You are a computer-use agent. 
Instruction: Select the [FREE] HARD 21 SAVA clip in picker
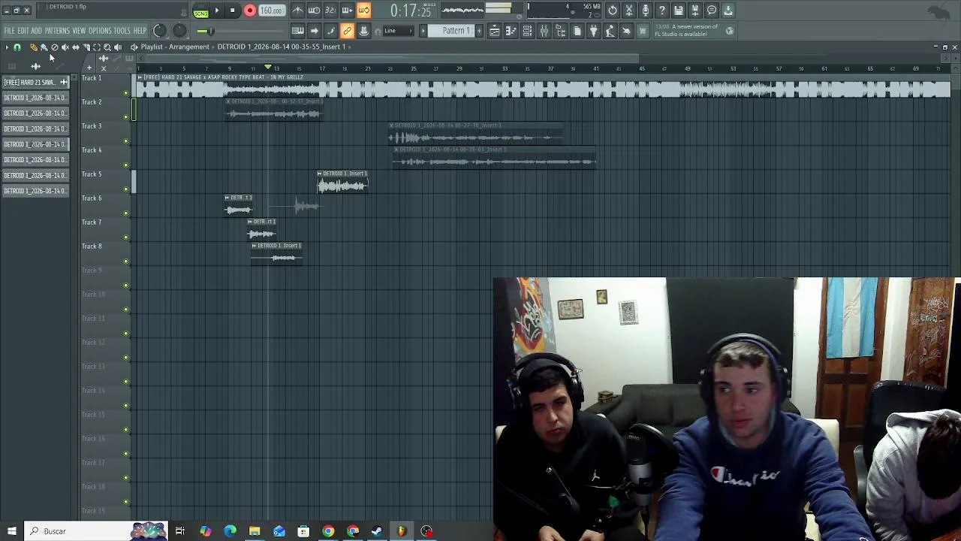click(35, 82)
